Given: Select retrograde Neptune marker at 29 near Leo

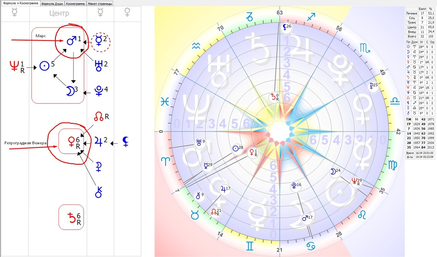Looking at the screenshot, I should click(x=356, y=181).
